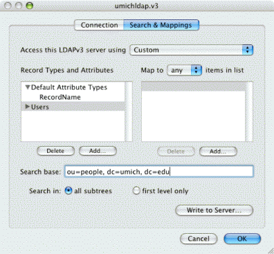Select the Users record type row
This screenshot has height=254, width=274.
73,107
